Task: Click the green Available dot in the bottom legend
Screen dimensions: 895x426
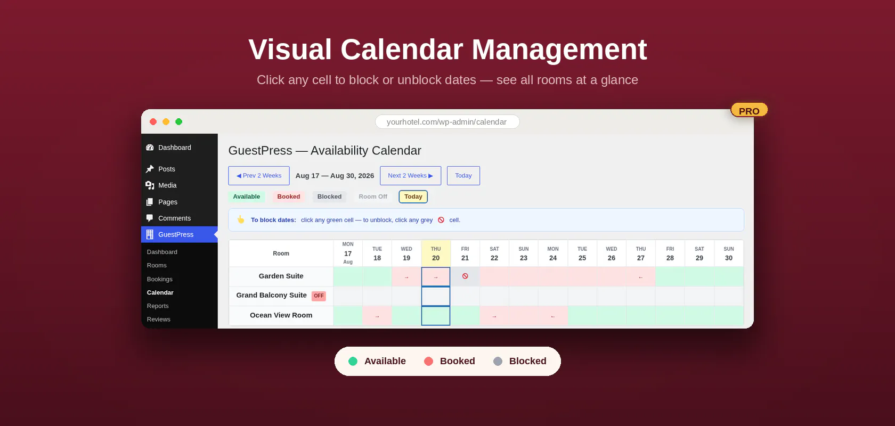Action: [353, 361]
